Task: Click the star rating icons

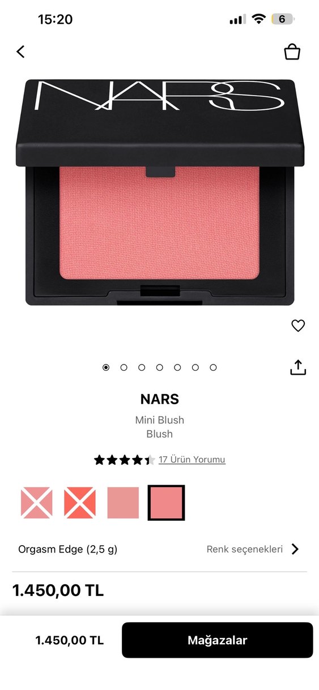Action: [x=125, y=460]
